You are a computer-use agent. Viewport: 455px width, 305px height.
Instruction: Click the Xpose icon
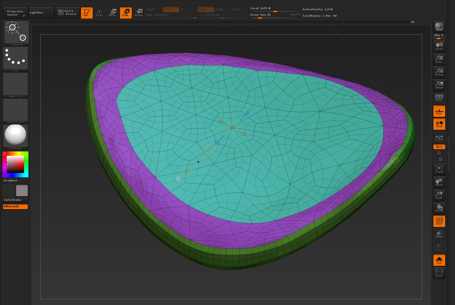pyautogui.click(x=439, y=273)
